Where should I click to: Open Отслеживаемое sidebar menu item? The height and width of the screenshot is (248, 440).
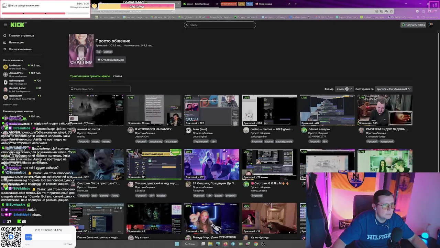coord(20,49)
